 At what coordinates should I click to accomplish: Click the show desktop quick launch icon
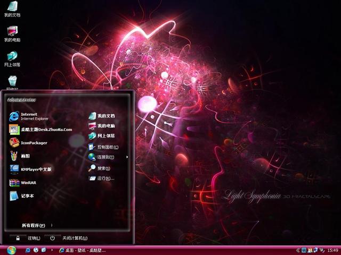tap(44, 250)
